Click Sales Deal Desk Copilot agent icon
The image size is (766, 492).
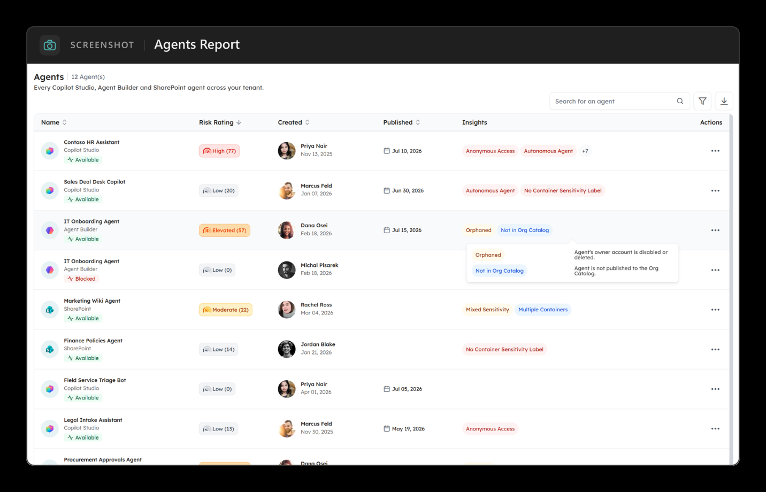pyautogui.click(x=50, y=190)
